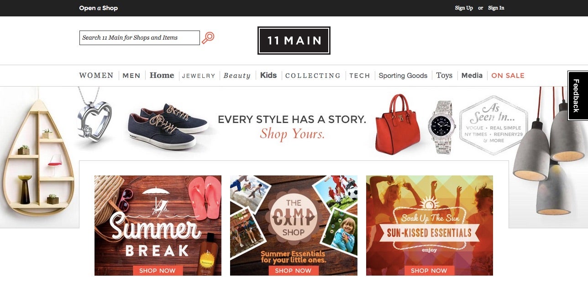Click the red handbag image
The height and width of the screenshot is (293, 588).
coord(397,124)
